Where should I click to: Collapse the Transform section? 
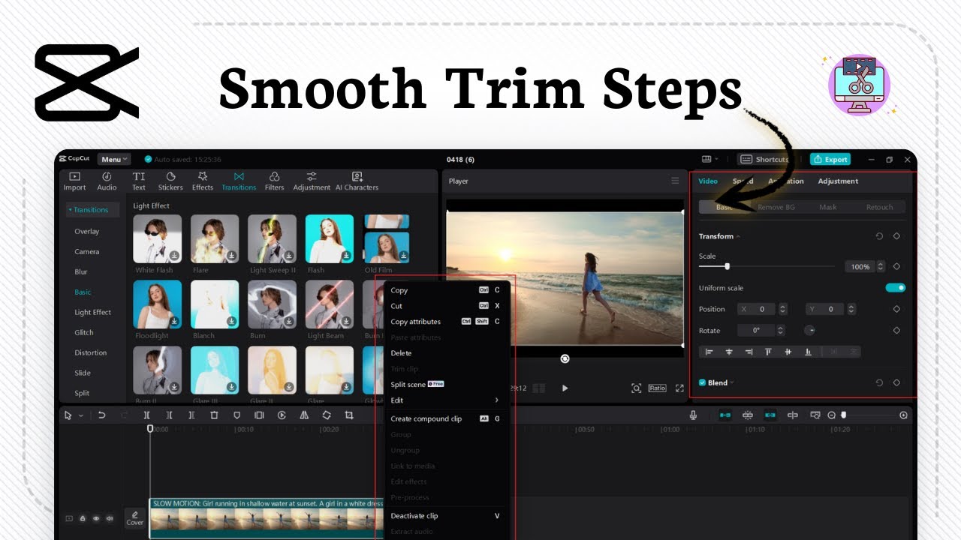[738, 236]
